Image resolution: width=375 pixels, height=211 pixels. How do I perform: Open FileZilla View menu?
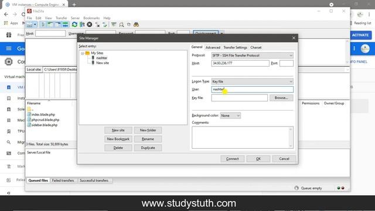48,18
